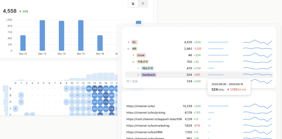Click the feedback change value -320
This screenshot has height=139, width=282.
click(197, 75)
